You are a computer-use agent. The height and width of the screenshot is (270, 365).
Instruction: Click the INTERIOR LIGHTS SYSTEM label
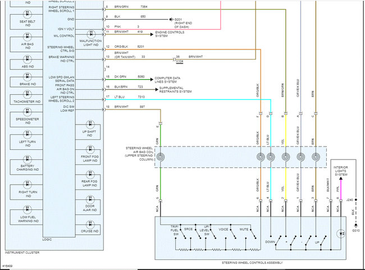(x=340, y=171)
